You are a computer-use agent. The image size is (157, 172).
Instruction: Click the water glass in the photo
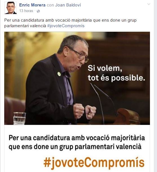(19, 118)
